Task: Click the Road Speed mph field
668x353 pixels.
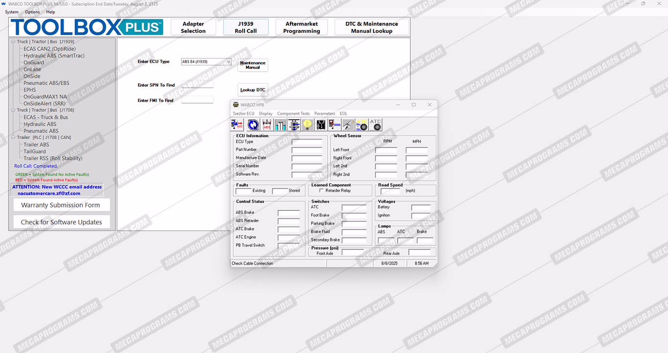Action: click(x=391, y=191)
